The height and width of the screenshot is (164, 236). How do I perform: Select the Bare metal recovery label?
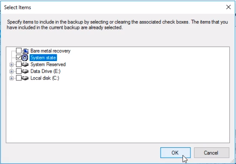50,51
